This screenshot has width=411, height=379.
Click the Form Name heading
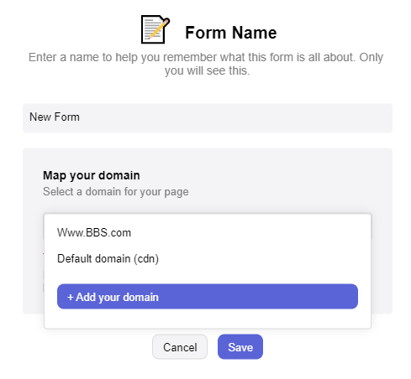tap(231, 33)
